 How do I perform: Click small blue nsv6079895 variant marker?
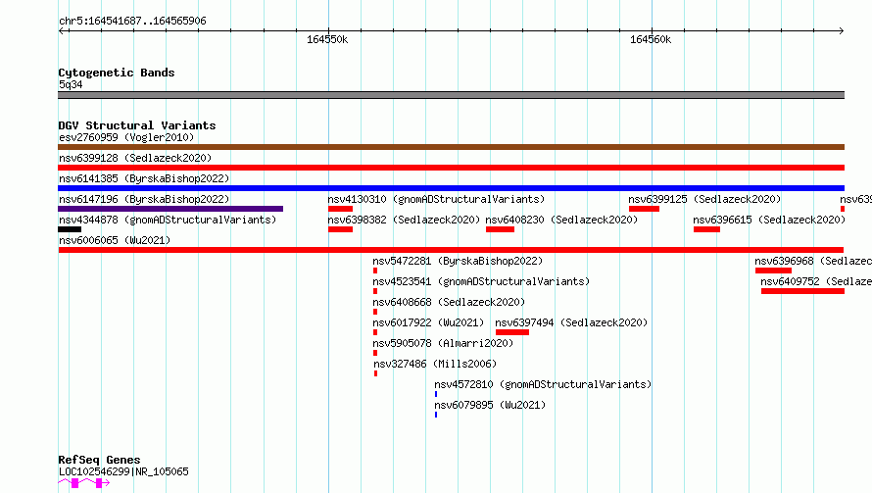pos(436,415)
